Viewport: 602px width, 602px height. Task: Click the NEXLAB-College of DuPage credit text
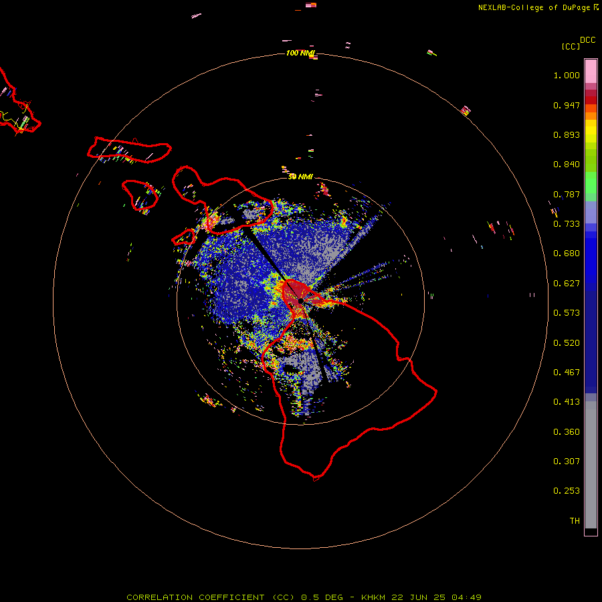(538, 7)
